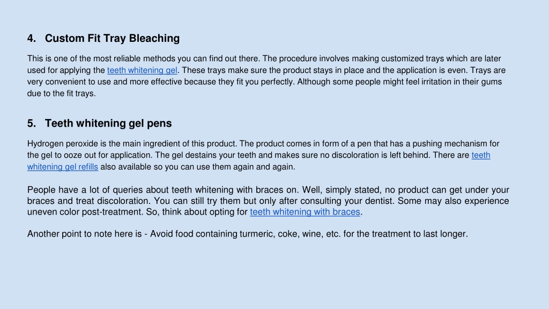Click the text "due to the fit trays."

tap(61, 93)
